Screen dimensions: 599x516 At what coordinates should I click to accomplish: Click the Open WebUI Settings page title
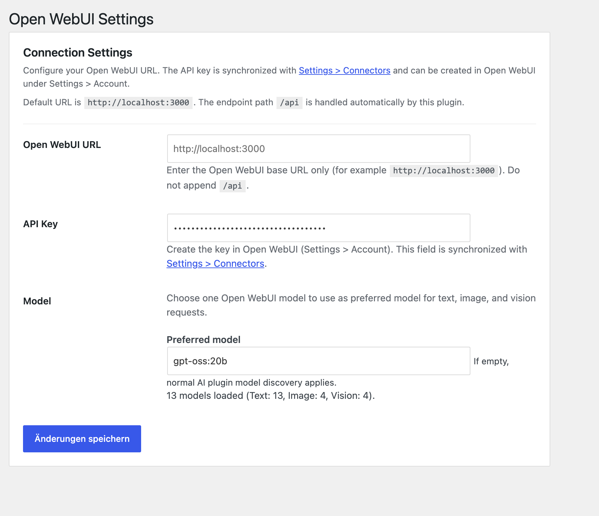81,19
